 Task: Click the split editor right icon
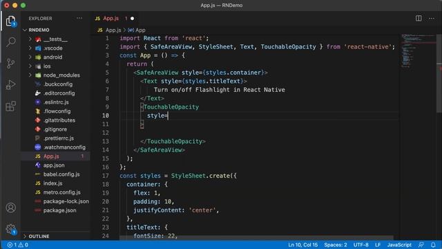(419, 19)
